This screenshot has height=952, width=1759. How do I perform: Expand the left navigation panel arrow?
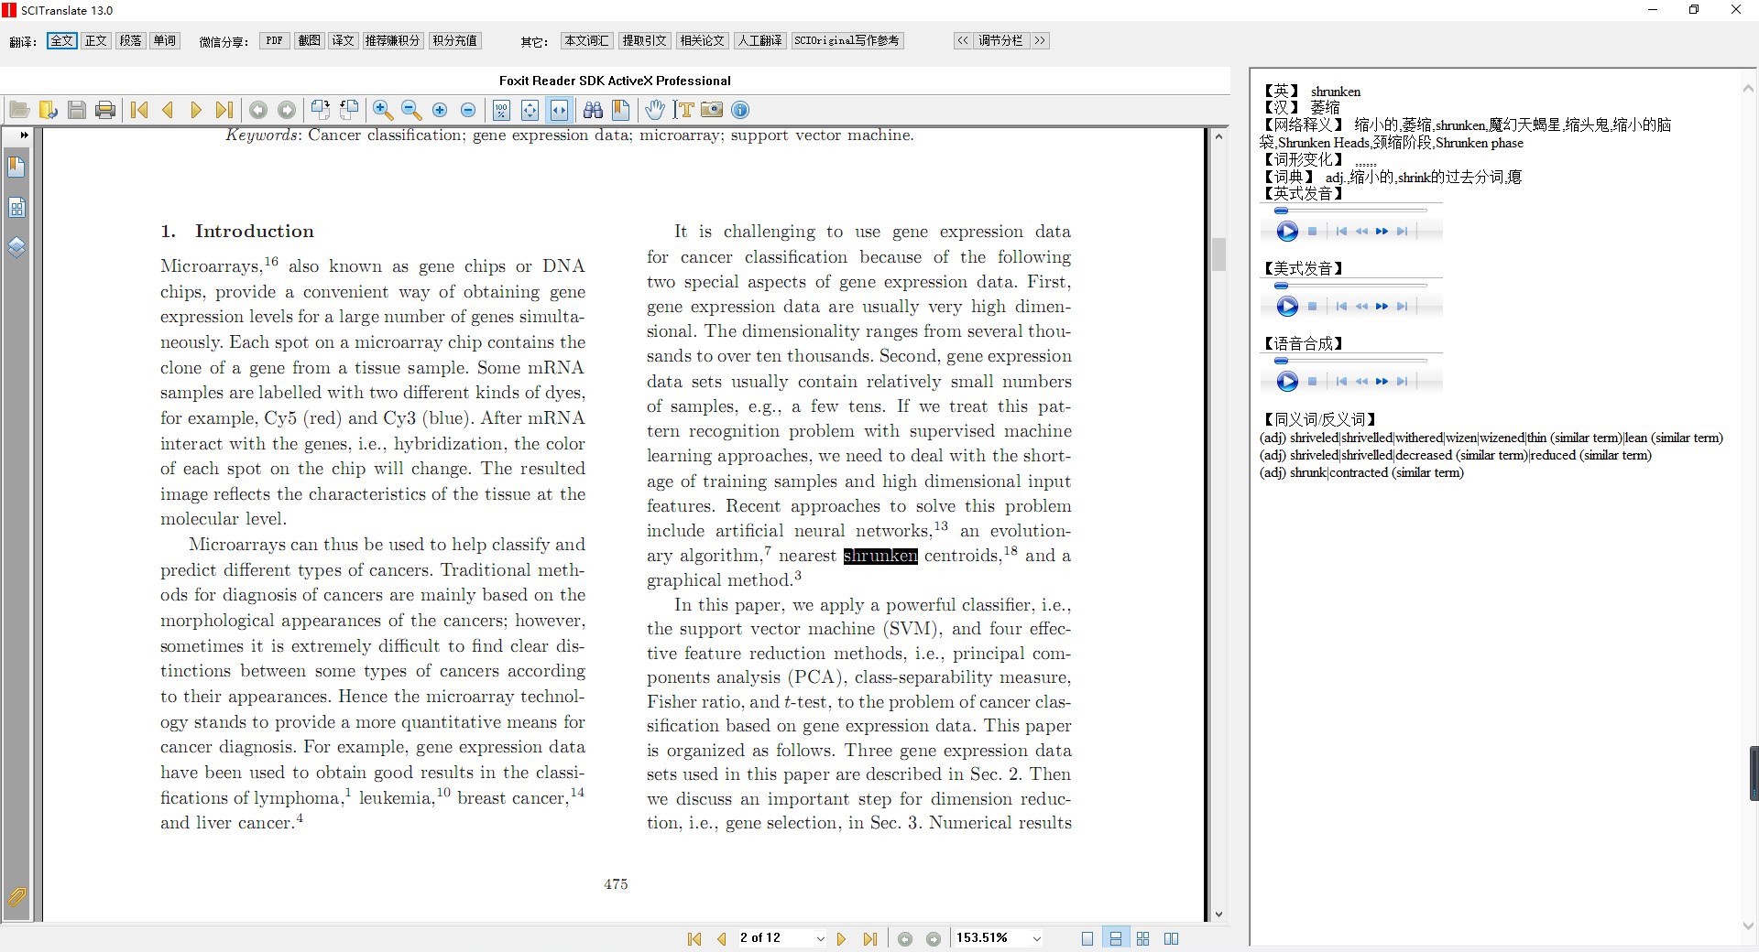tap(24, 135)
